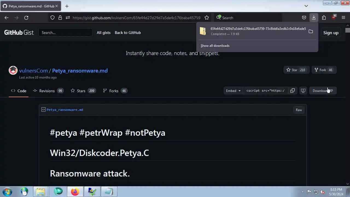
Task: Star this gist
Action: pyautogui.click(x=291, y=70)
